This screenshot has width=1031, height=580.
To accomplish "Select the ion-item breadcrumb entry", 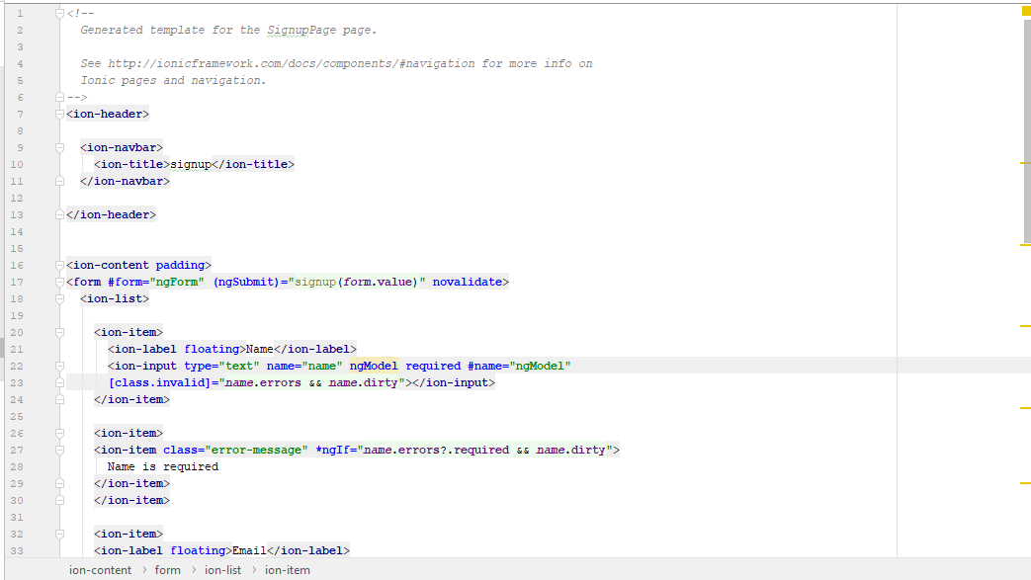I will (x=286, y=569).
